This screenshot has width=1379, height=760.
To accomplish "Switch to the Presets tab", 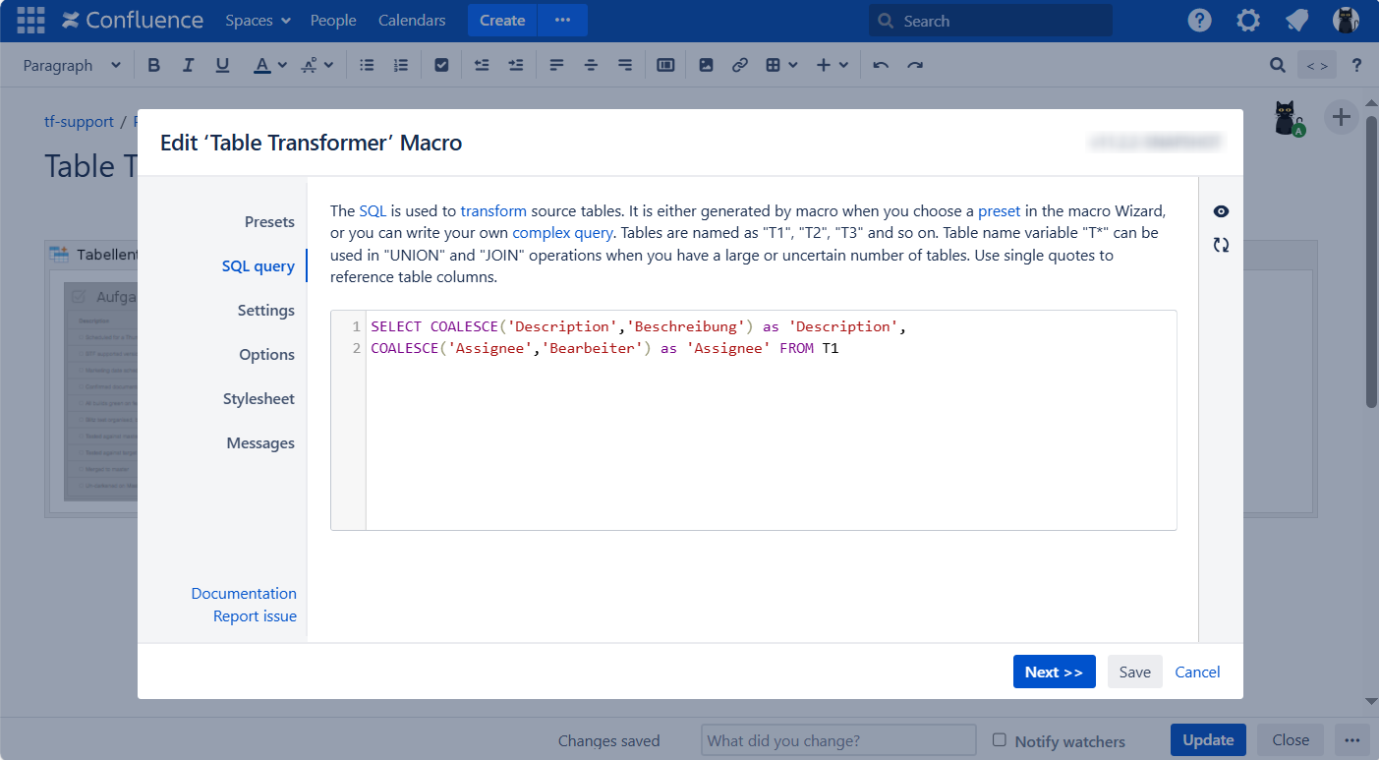I will pos(269,221).
